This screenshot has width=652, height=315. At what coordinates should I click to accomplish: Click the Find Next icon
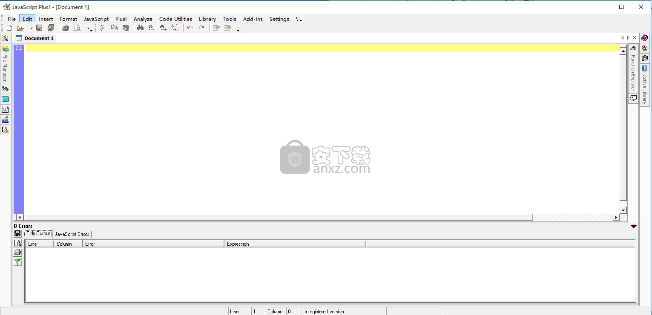163,28
